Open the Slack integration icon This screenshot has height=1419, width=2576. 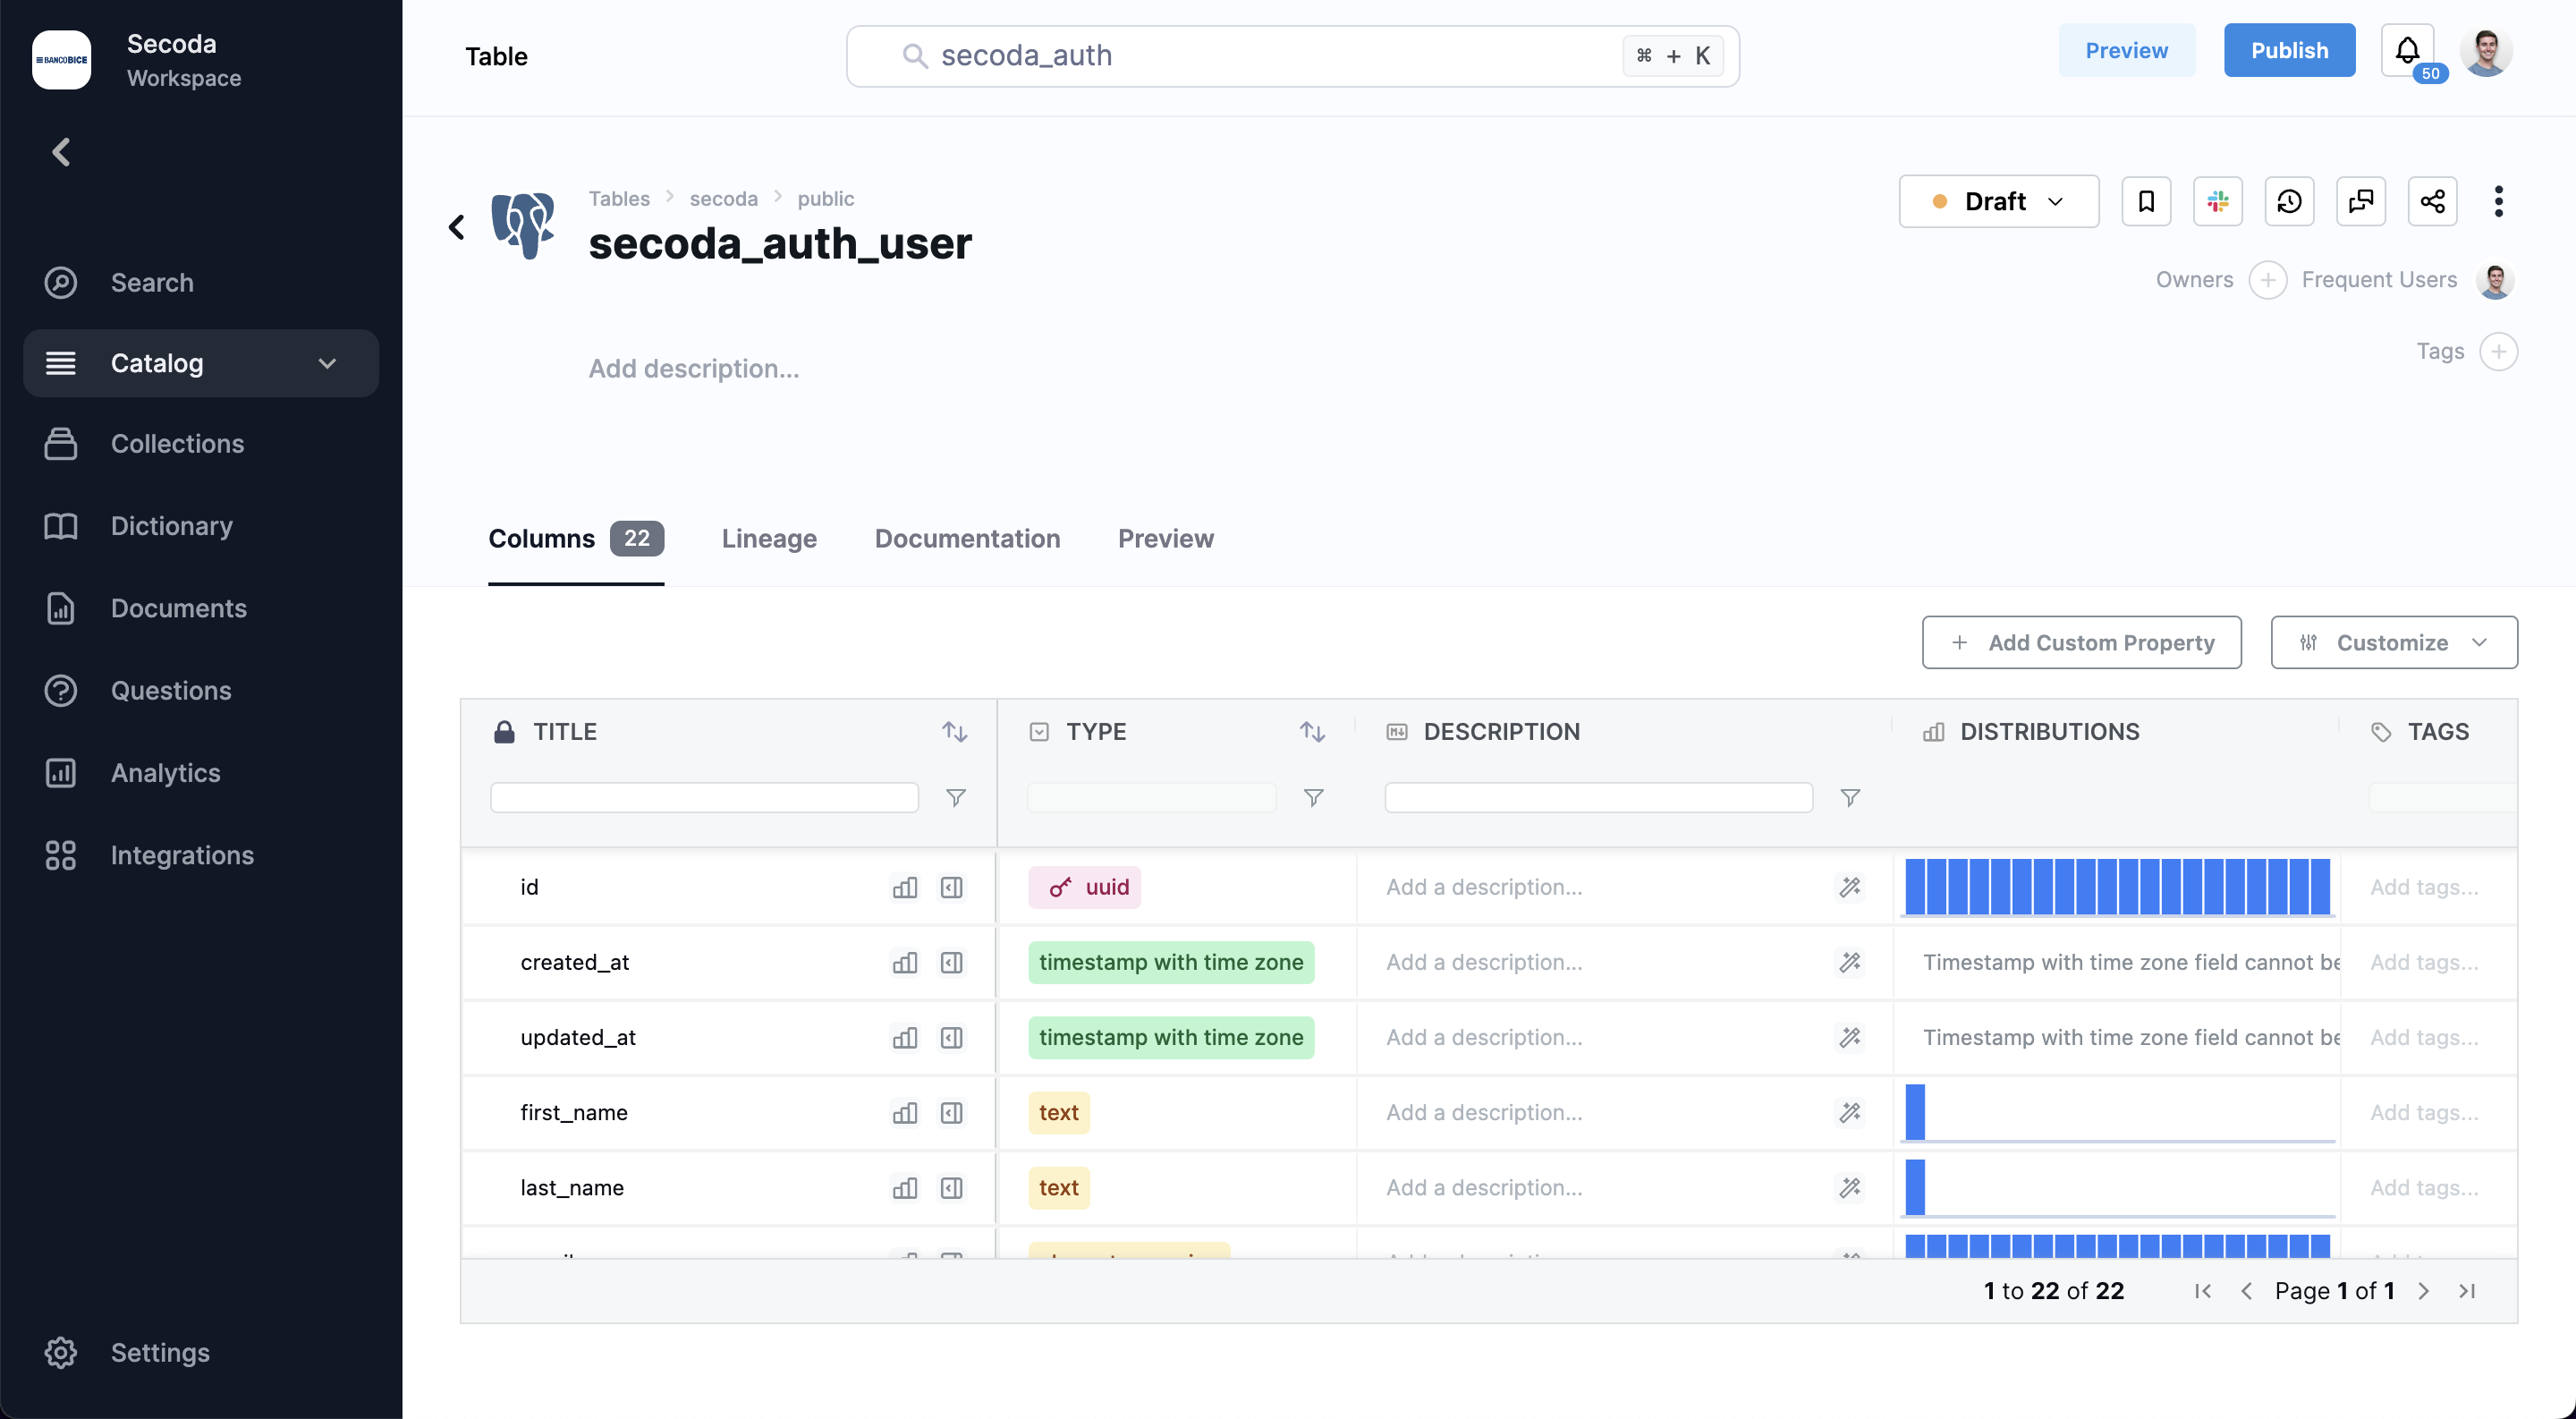tap(2218, 201)
